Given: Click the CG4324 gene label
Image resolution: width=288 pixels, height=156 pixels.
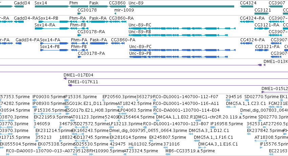Looking at the screenshot, I should 248,3.
